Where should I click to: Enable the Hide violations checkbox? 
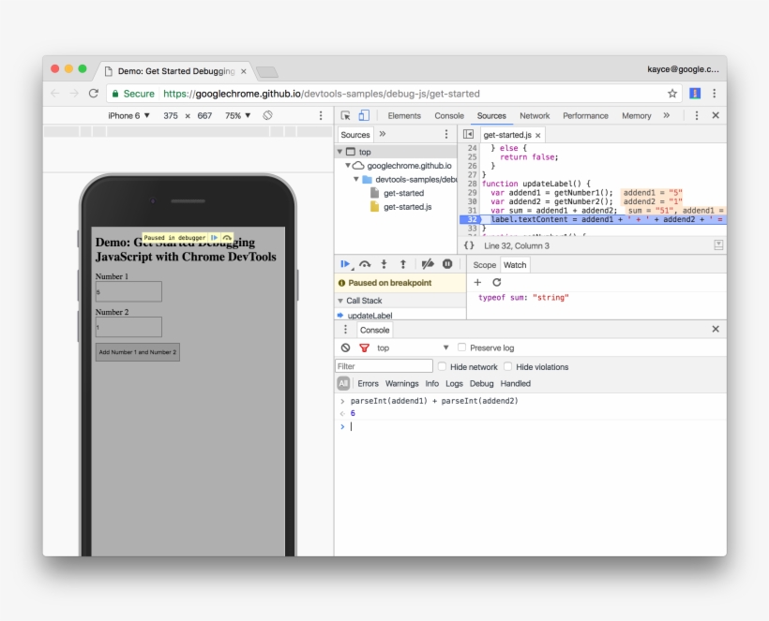pos(506,366)
